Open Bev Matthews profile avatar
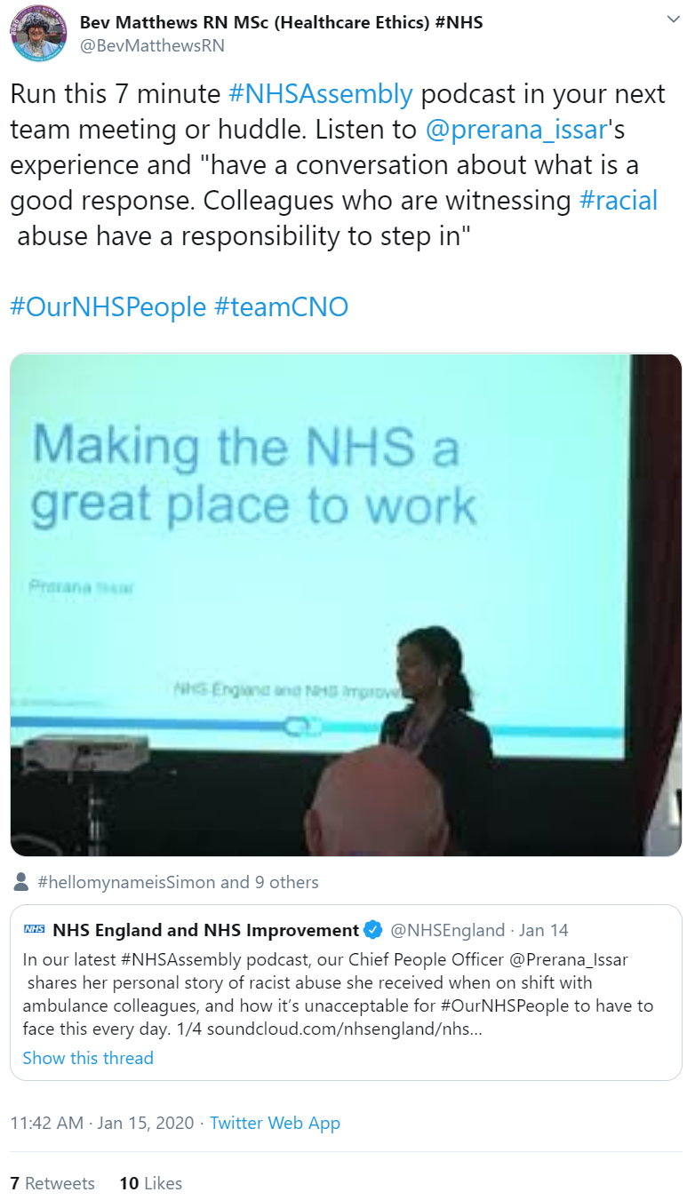The width and height of the screenshot is (695, 1200). click(x=38, y=33)
